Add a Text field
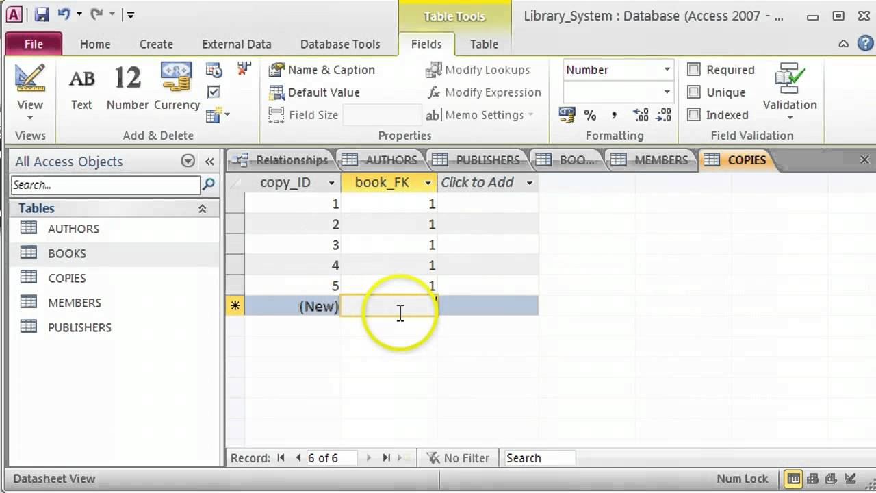The image size is (876, 493). [x=81, y=88]
